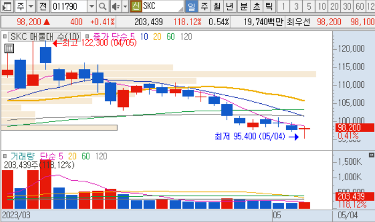
Task: Switch to the 틱 tick chart
Action: point(269,6)
